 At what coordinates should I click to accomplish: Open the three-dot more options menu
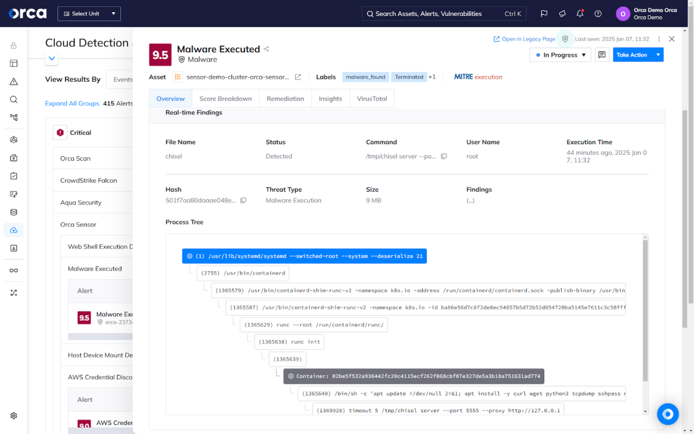coord(659,39)
